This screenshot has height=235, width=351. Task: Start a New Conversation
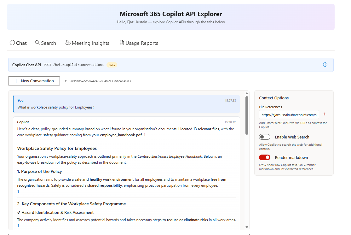click(34, 81)
